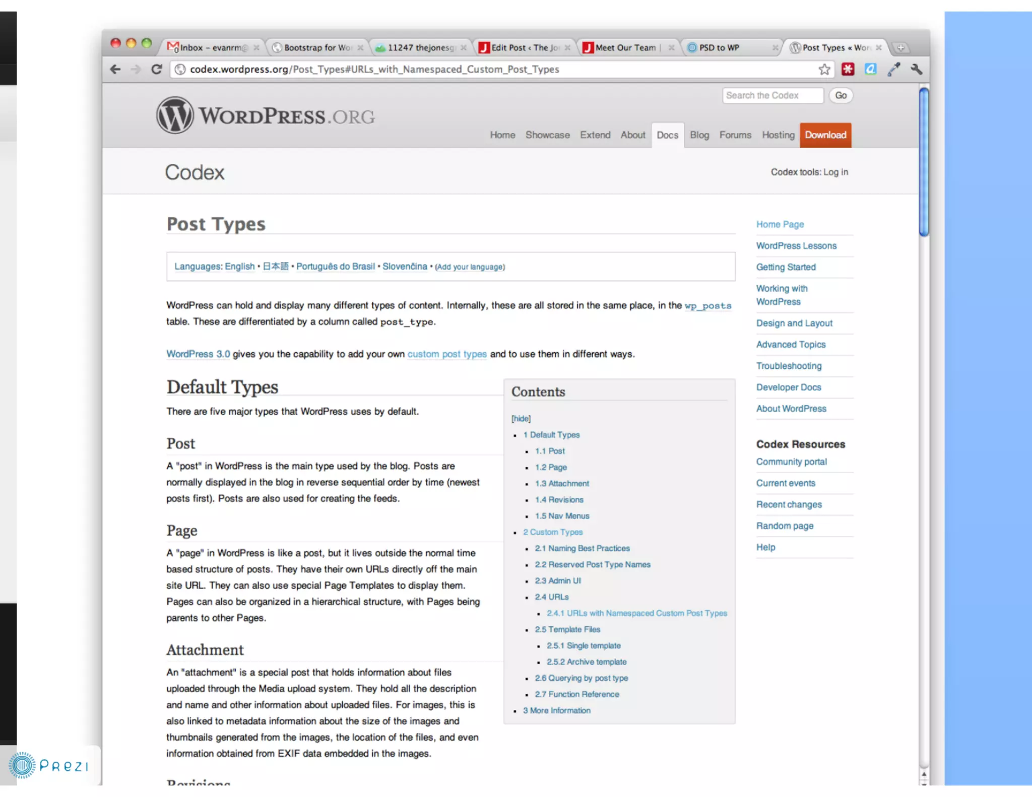Open the Home nav item
This screenshot has width=1032, height=797.
click(502, 135)
